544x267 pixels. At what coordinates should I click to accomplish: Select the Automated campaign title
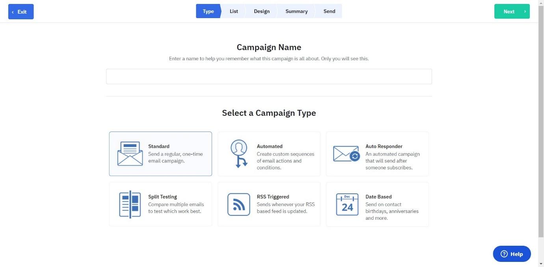point(270,146)
